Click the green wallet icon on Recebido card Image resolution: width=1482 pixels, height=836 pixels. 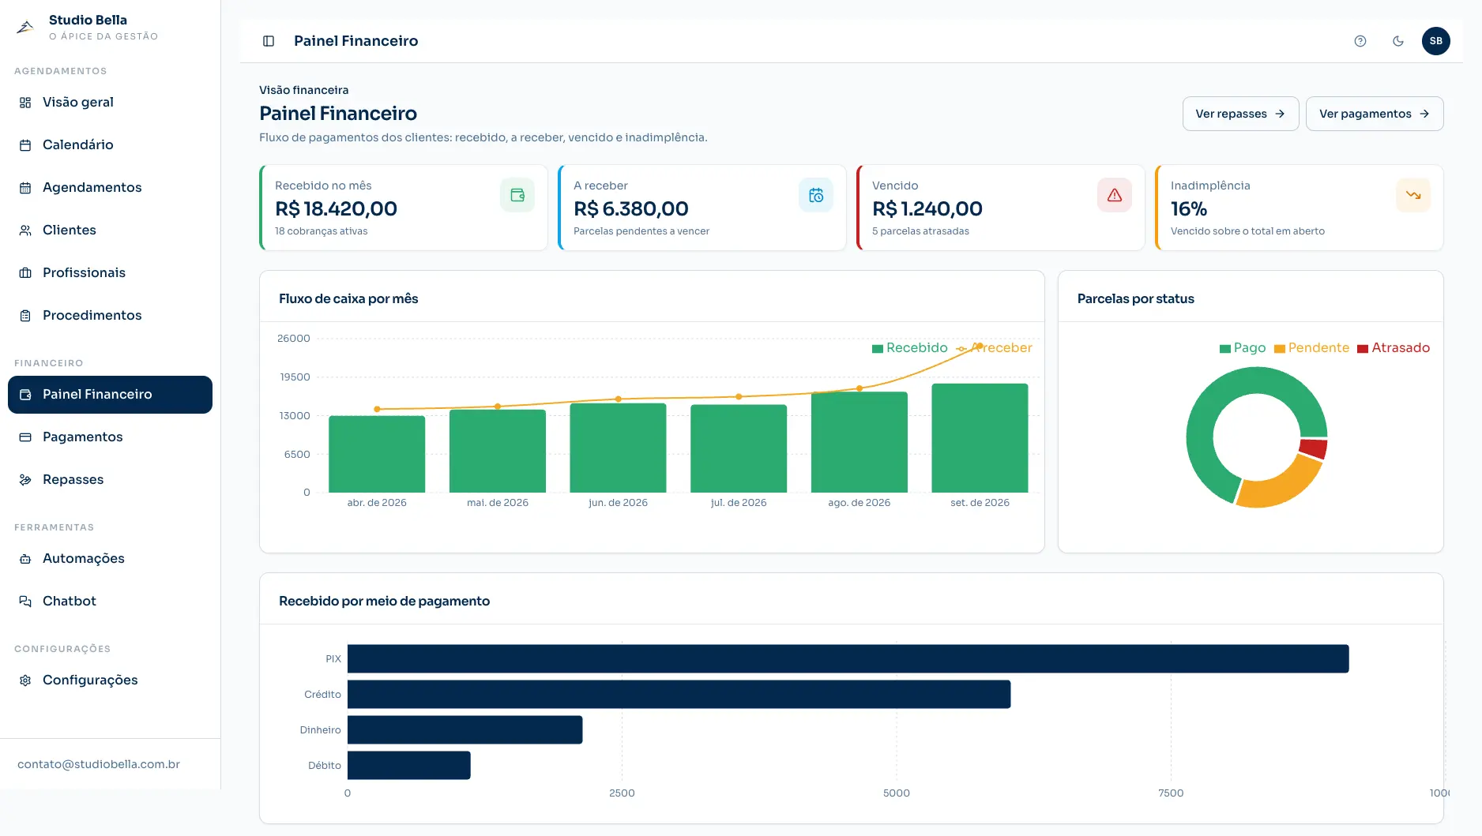pos(517,195)
